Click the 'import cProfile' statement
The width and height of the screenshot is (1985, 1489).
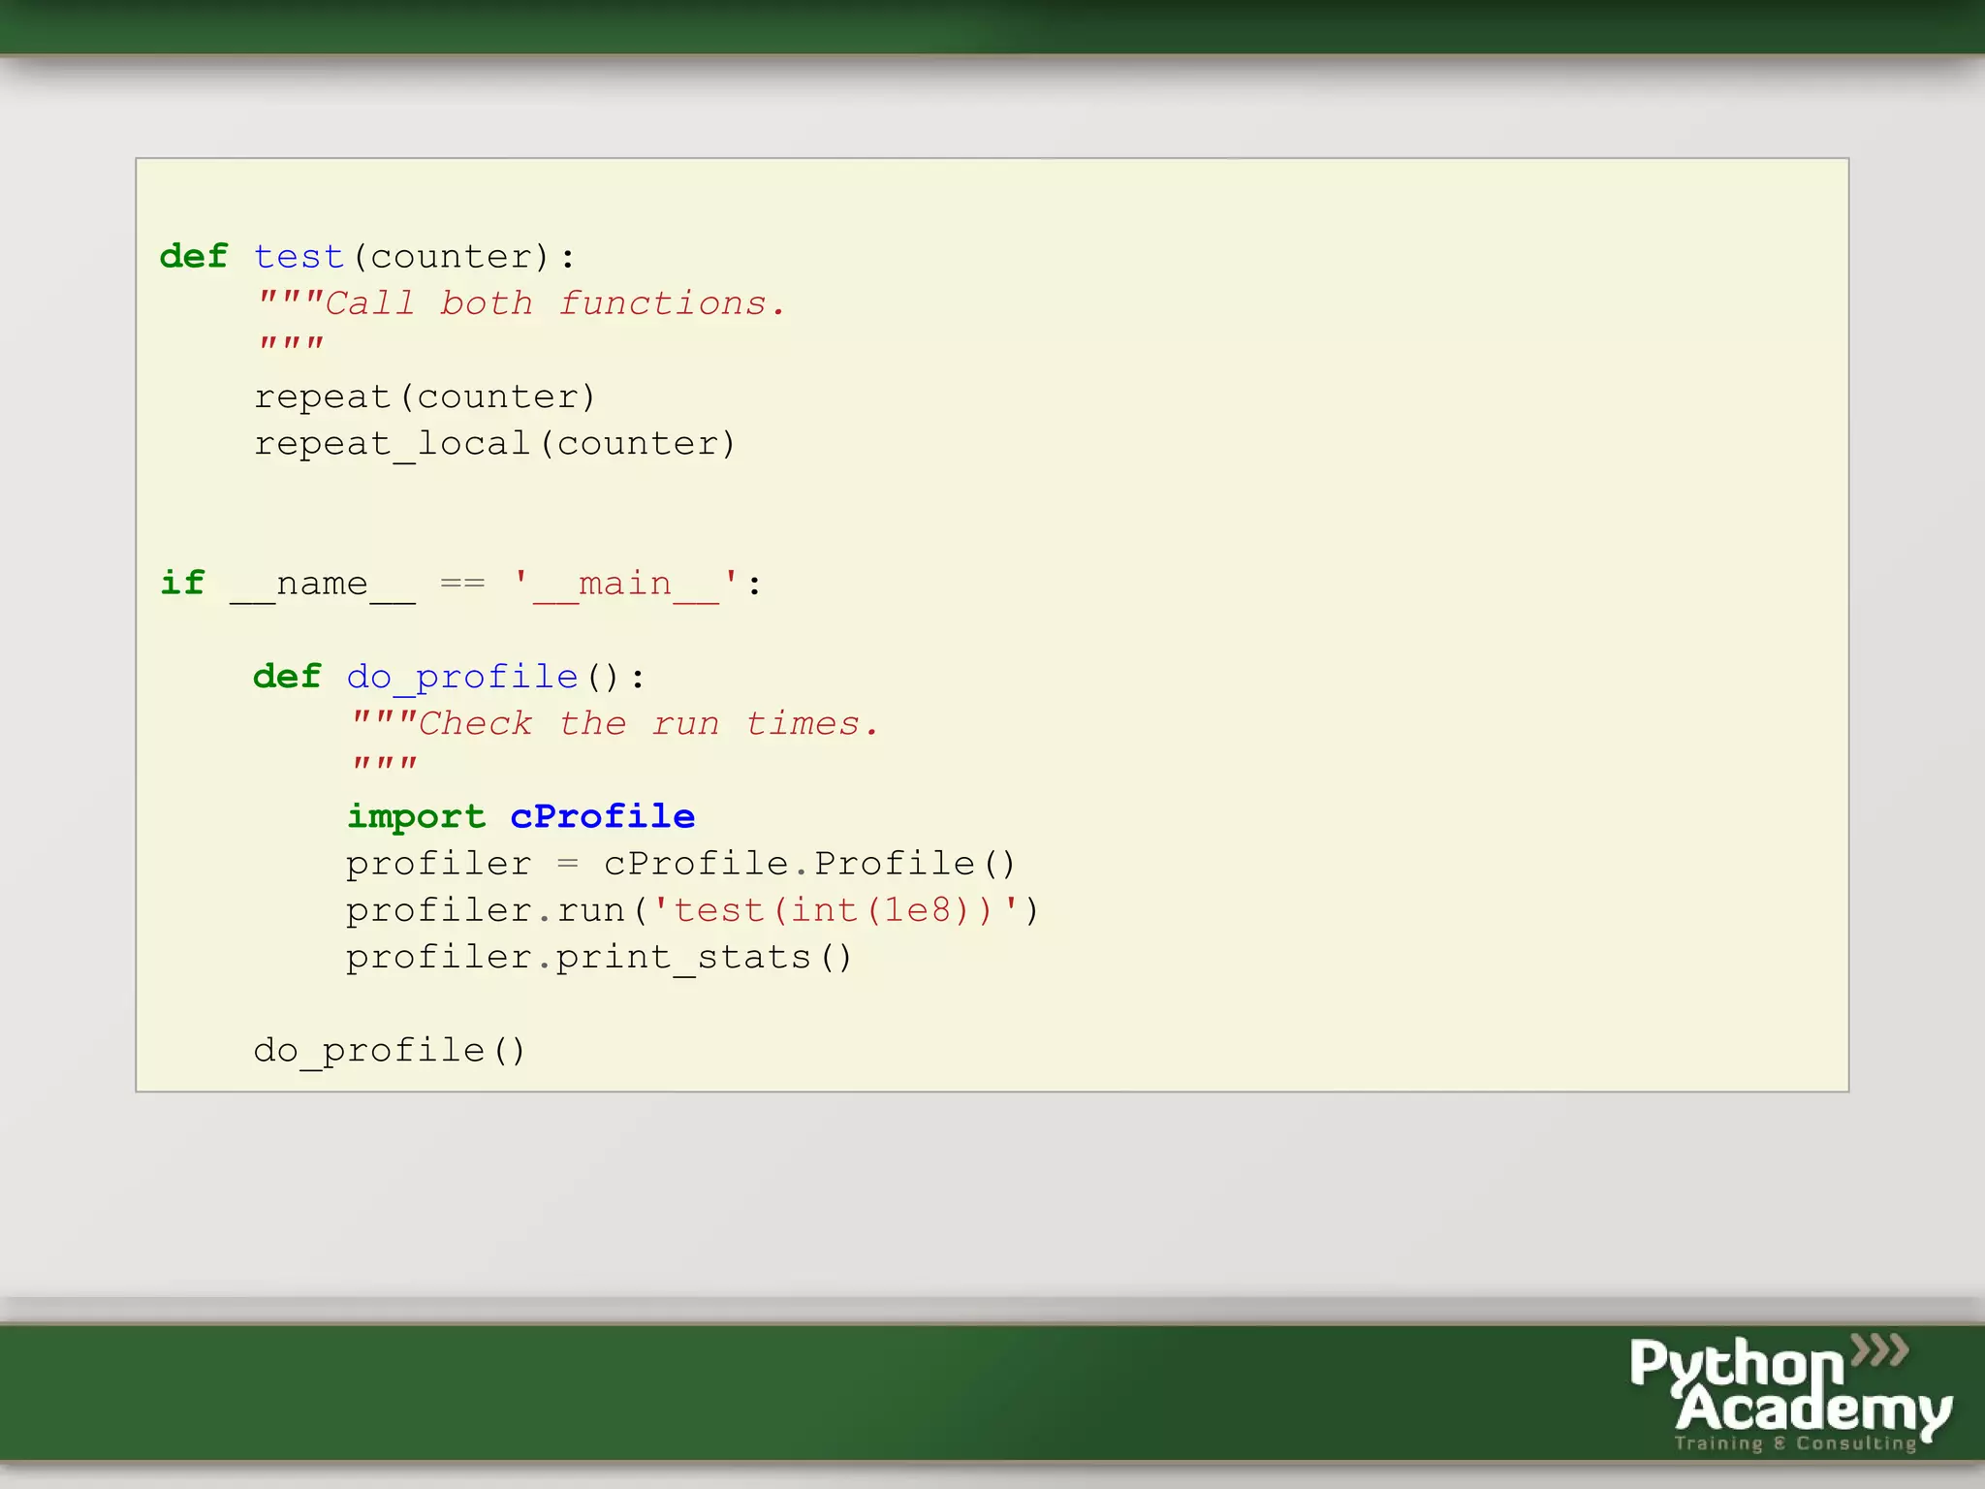pyautogui.click(x=521, y=816)
